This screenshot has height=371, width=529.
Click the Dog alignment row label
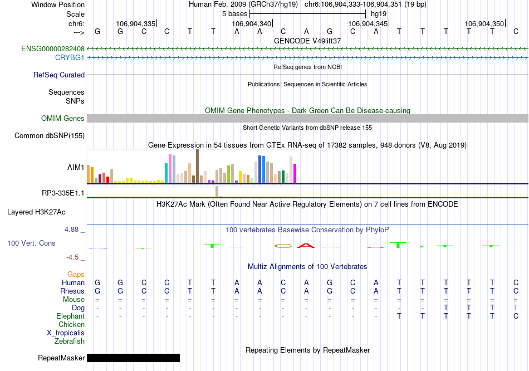[x=78, y=308]
